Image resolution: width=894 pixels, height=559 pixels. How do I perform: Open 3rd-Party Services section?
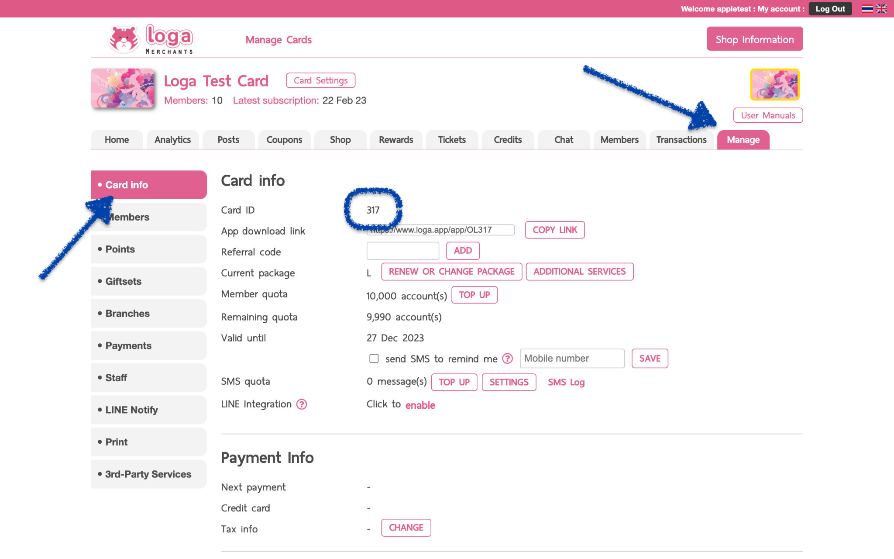[148, 474]
